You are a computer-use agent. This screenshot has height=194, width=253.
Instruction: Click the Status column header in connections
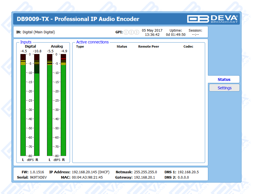pos(122,46)
